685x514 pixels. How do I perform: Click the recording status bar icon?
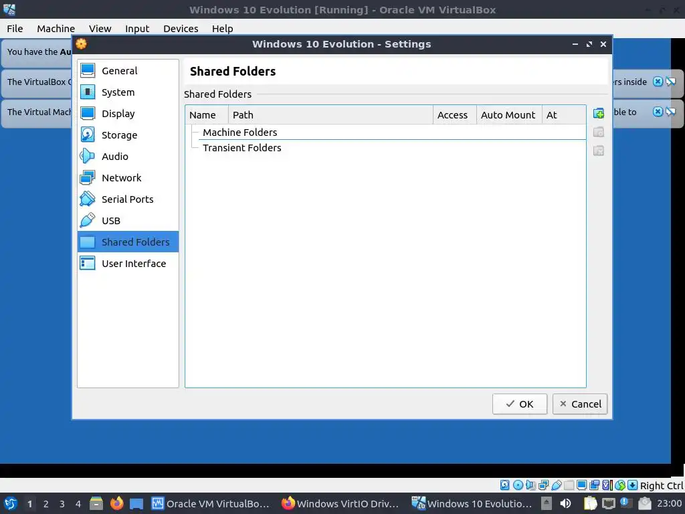point(594,485)
